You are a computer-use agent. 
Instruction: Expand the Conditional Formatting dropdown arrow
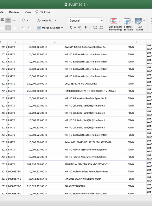pyautogui.click(x=119, y=21)
